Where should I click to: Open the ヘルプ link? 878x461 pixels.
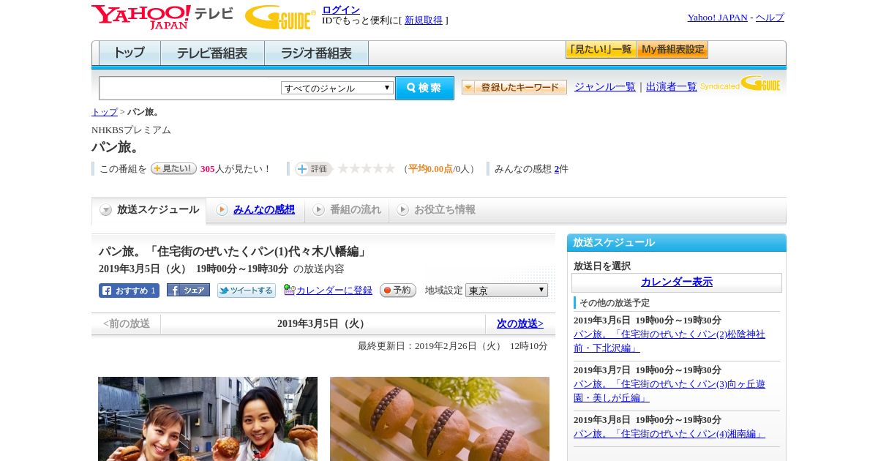(770, 18)
